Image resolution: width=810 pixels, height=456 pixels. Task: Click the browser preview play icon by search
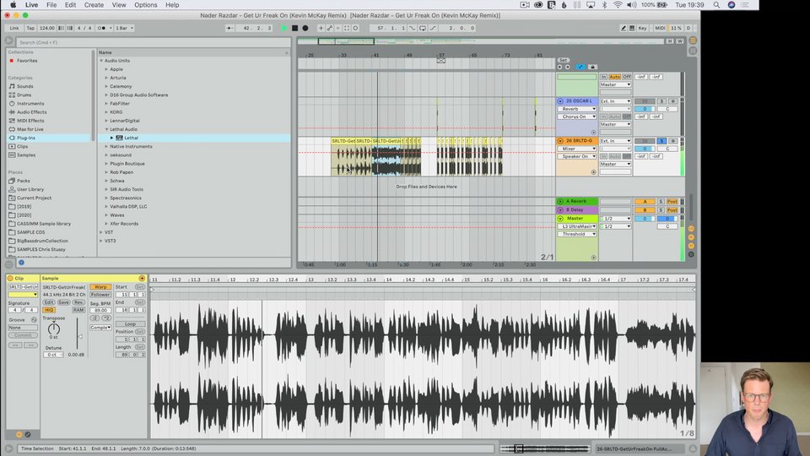[9, 41]
